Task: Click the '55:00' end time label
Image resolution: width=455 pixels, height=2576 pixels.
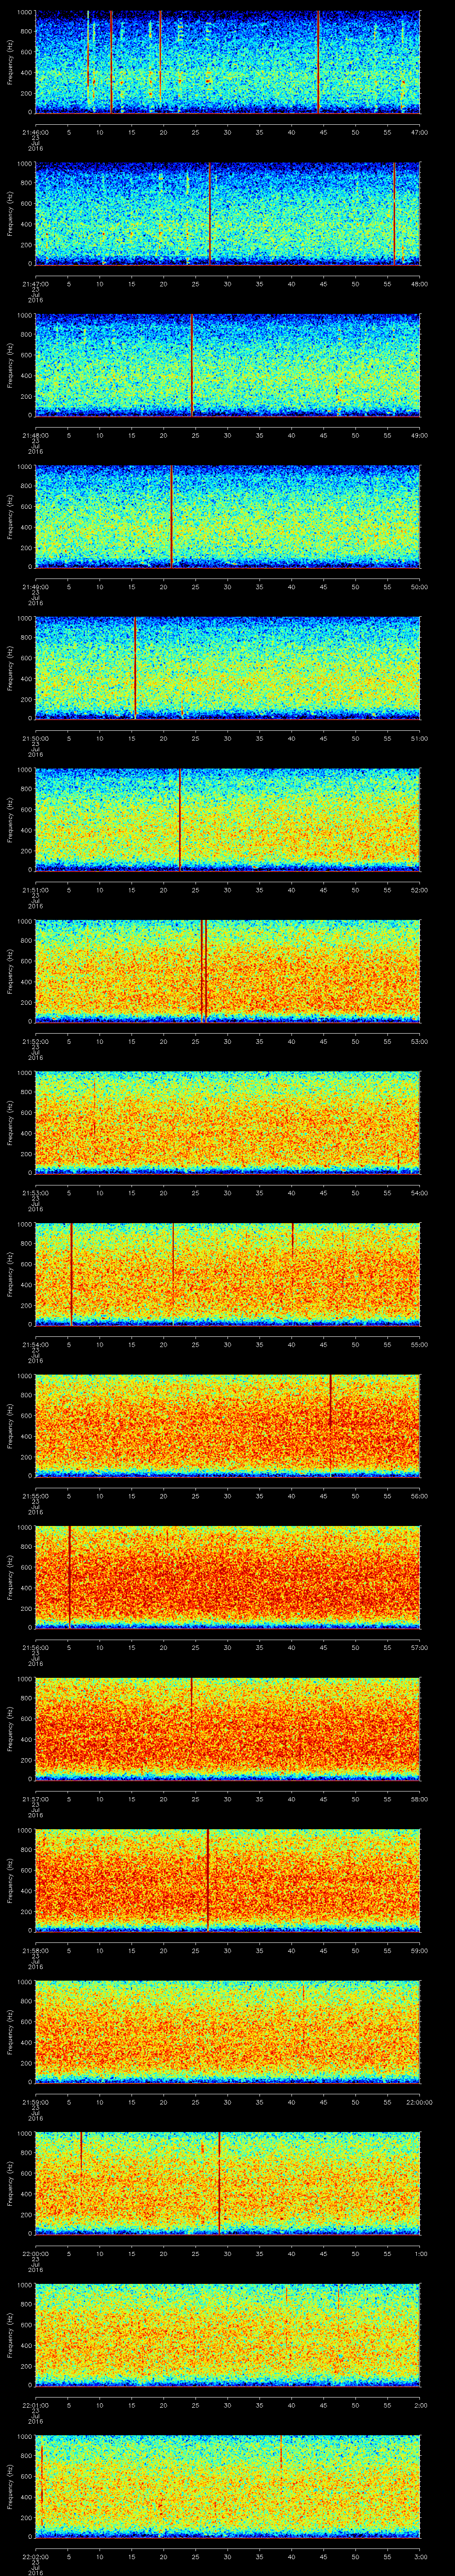Action: pyautogui.click(x=420, y=1345)
